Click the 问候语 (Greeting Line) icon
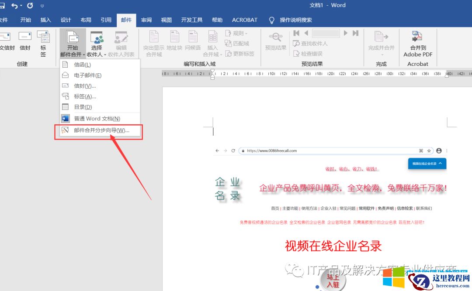 point(193,41)
